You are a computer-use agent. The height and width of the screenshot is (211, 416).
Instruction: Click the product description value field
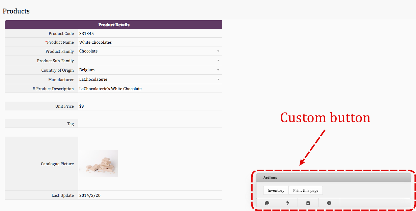coord(150,89)
